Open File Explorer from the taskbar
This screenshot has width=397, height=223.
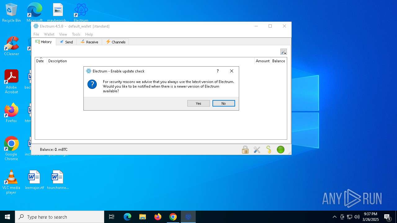(x=143, y=217)
